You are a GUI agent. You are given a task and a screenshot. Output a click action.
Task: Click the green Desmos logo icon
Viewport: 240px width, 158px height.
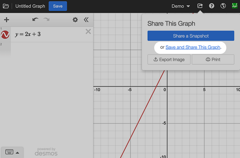pyautogui.click(x=235, y=6)
